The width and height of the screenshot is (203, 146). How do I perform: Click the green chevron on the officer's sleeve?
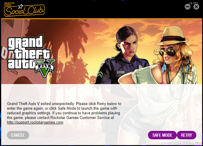[100, 75]
